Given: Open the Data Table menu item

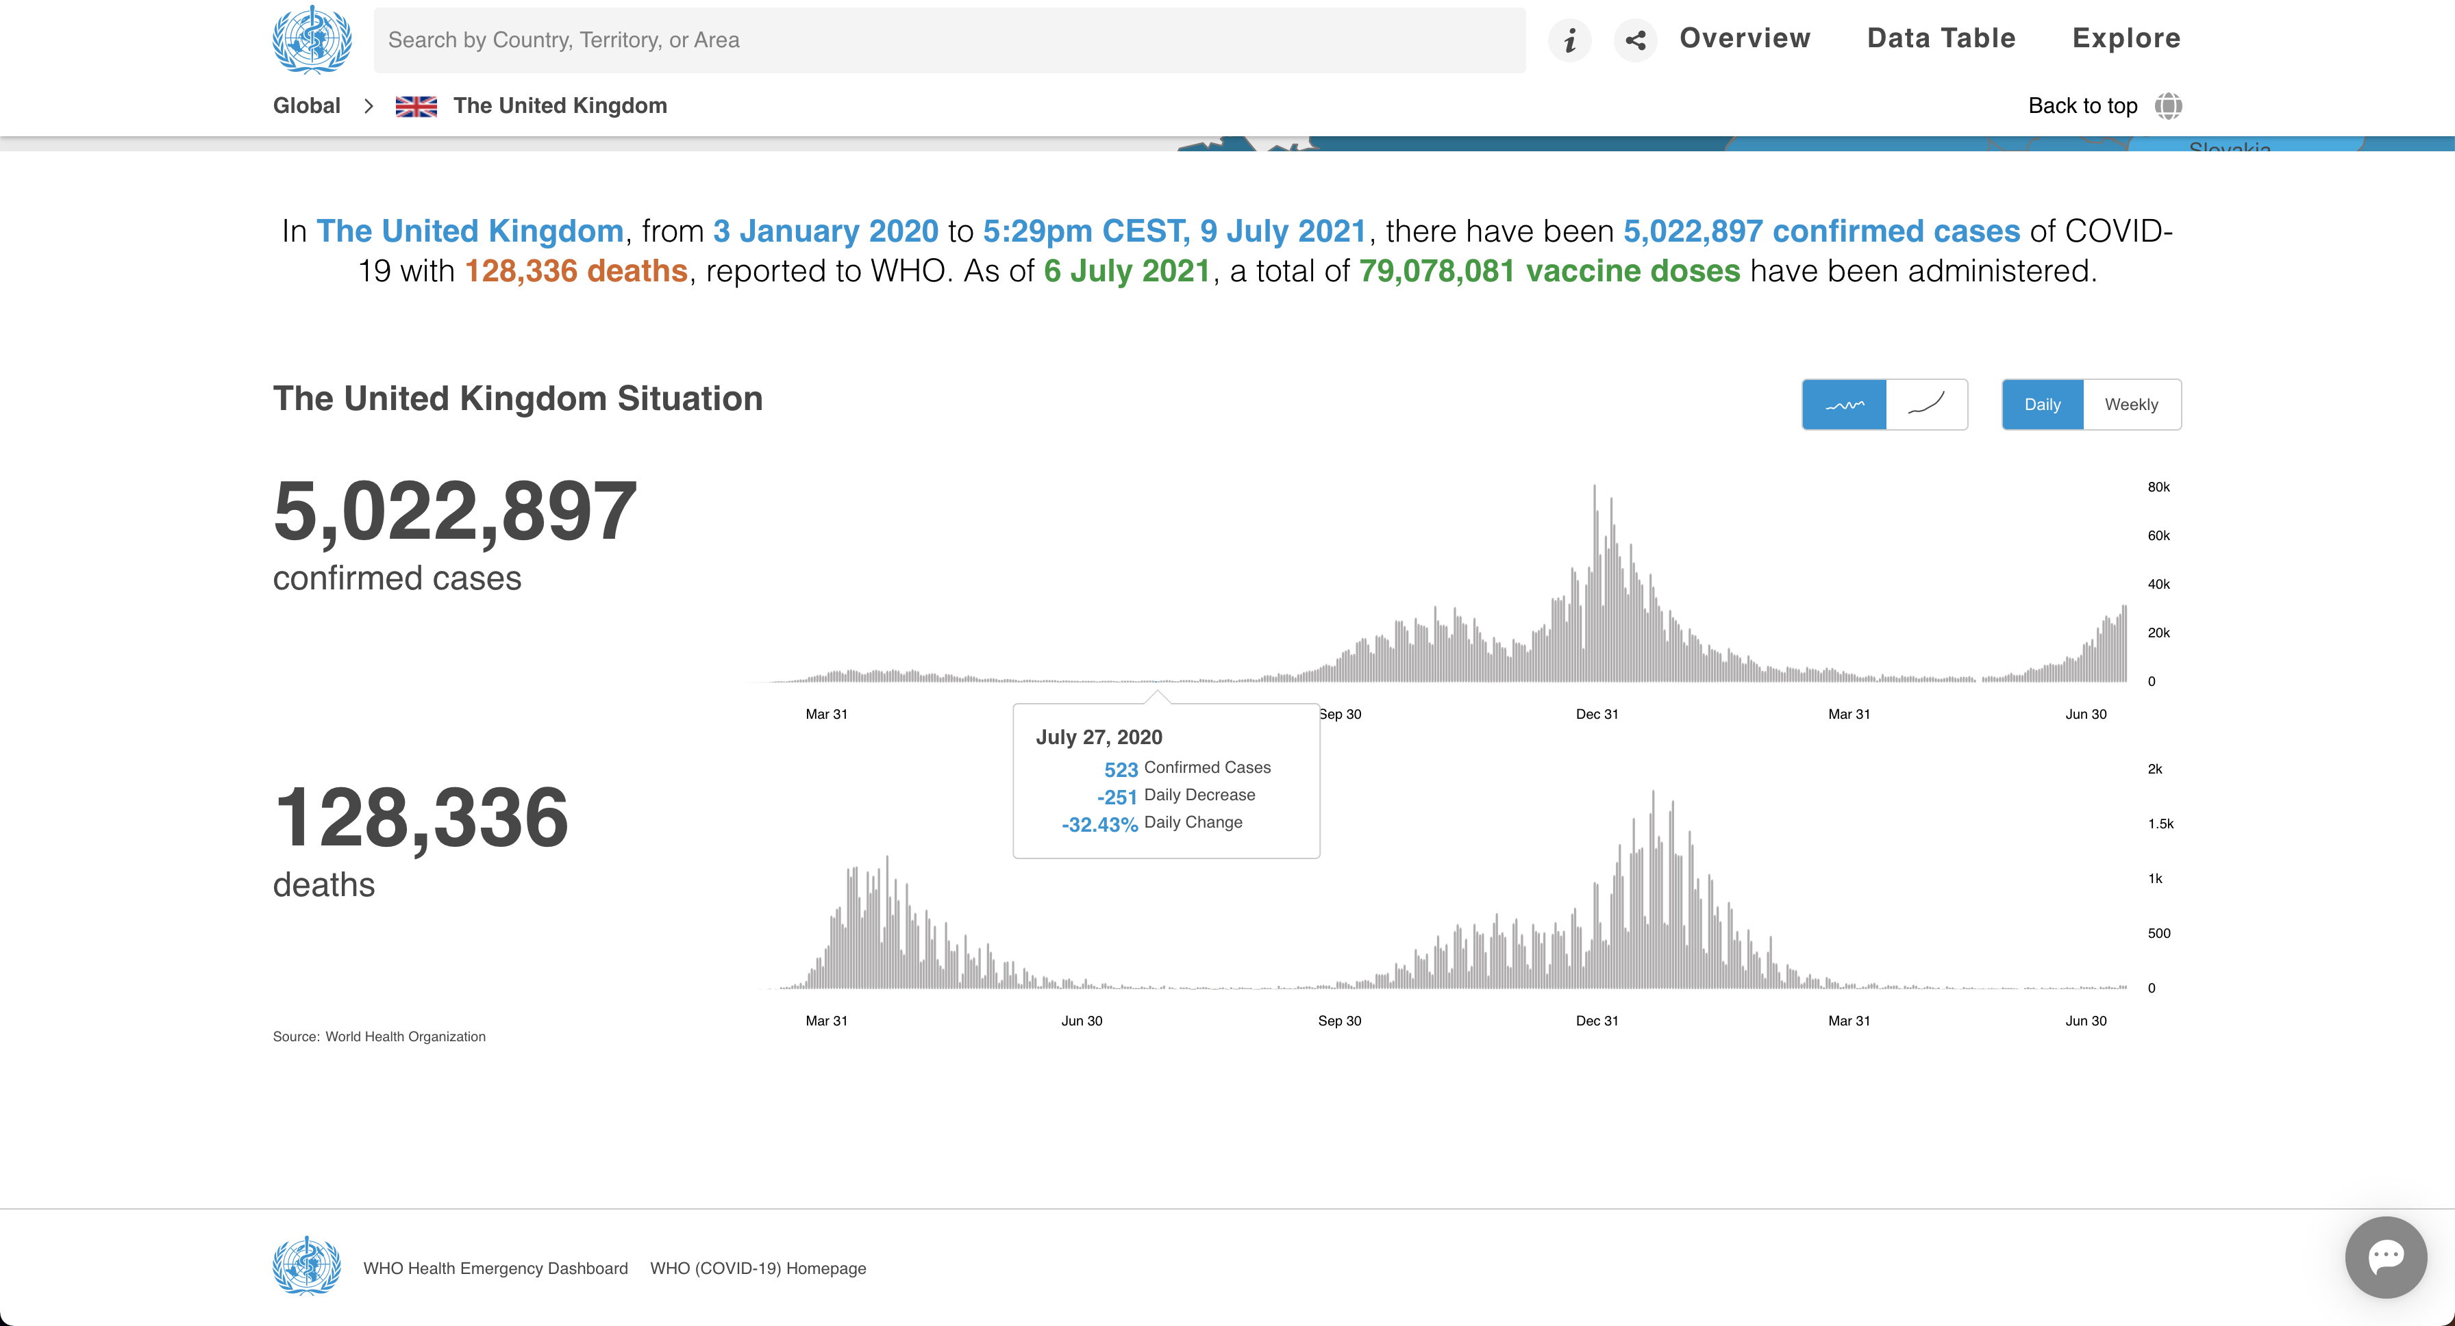Looking at the screenshot, I should [x=1941, y=38].
